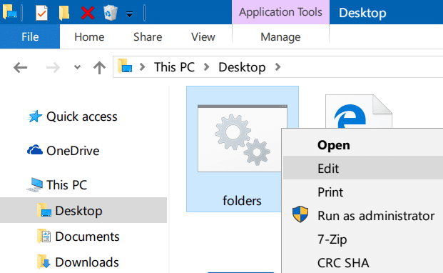Click the UAC shield icon in context menu

click(x=300, y=214)
